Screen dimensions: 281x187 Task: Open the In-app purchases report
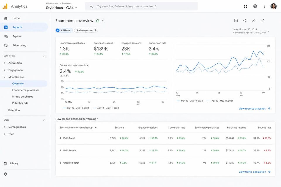pos(23,97)
